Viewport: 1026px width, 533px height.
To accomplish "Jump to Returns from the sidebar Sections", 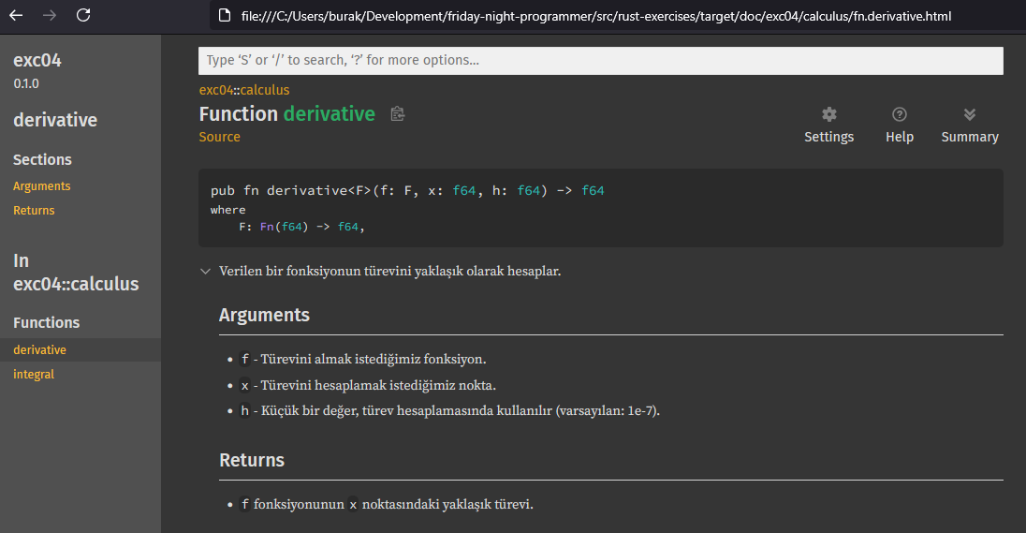I will 34,211.
